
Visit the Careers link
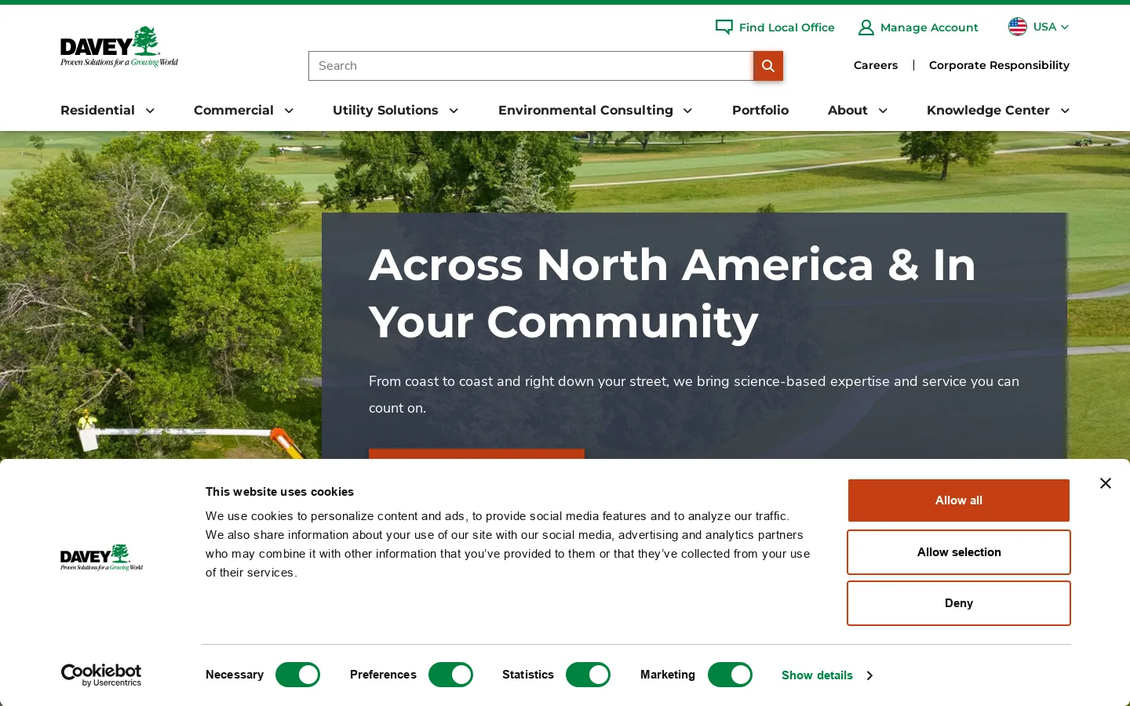(876, 65)
